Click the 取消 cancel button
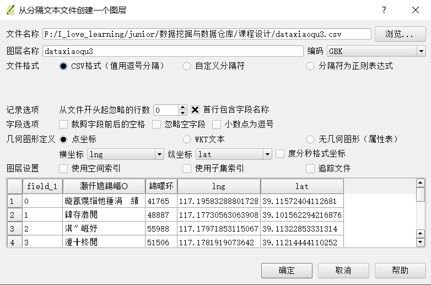 pos(343,271)
